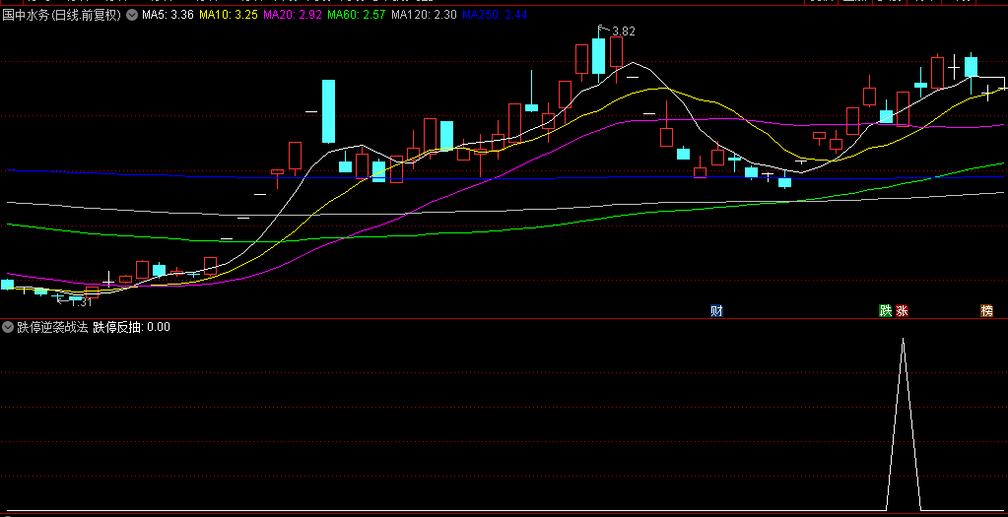This screenshot has width=1008, height=517.
Task: Select the MA120: 2.30 label
Action: tap(425, 15)
